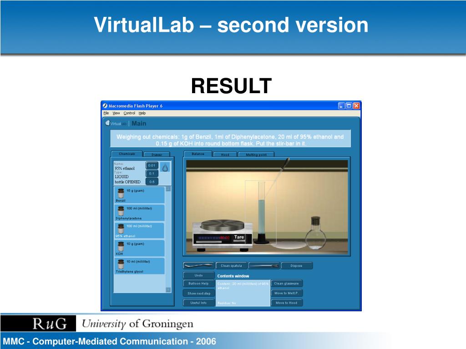Image resolution: width=466 pixels, height=349 pixels.
Task: Choose the KOH jar
Action: 139,249
